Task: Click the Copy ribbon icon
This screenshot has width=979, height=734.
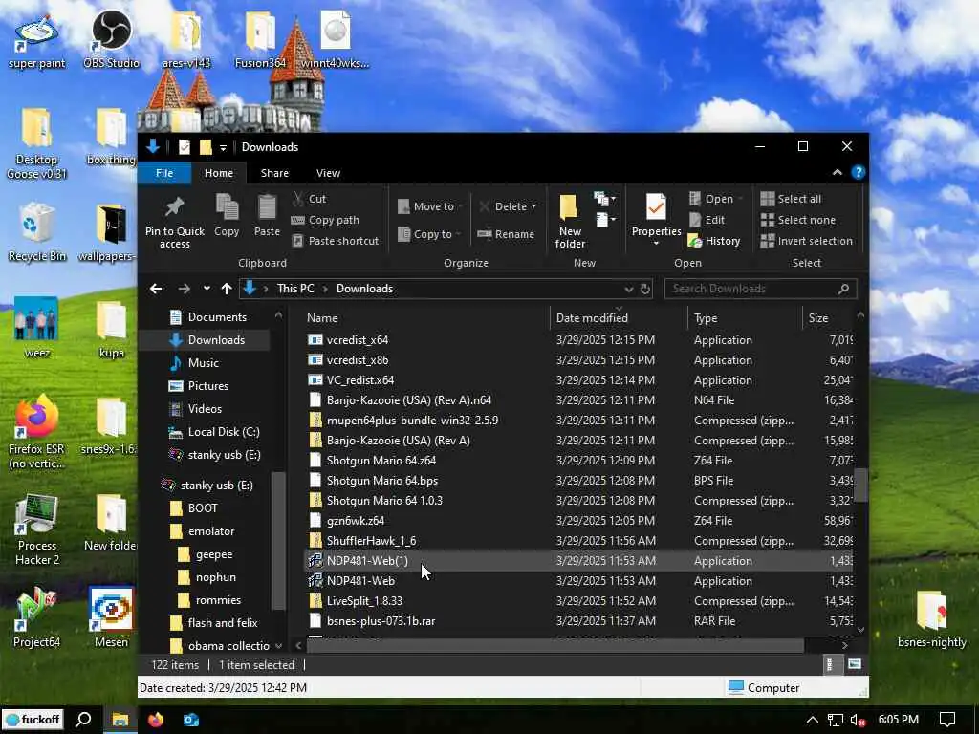Action: [227, 215]
